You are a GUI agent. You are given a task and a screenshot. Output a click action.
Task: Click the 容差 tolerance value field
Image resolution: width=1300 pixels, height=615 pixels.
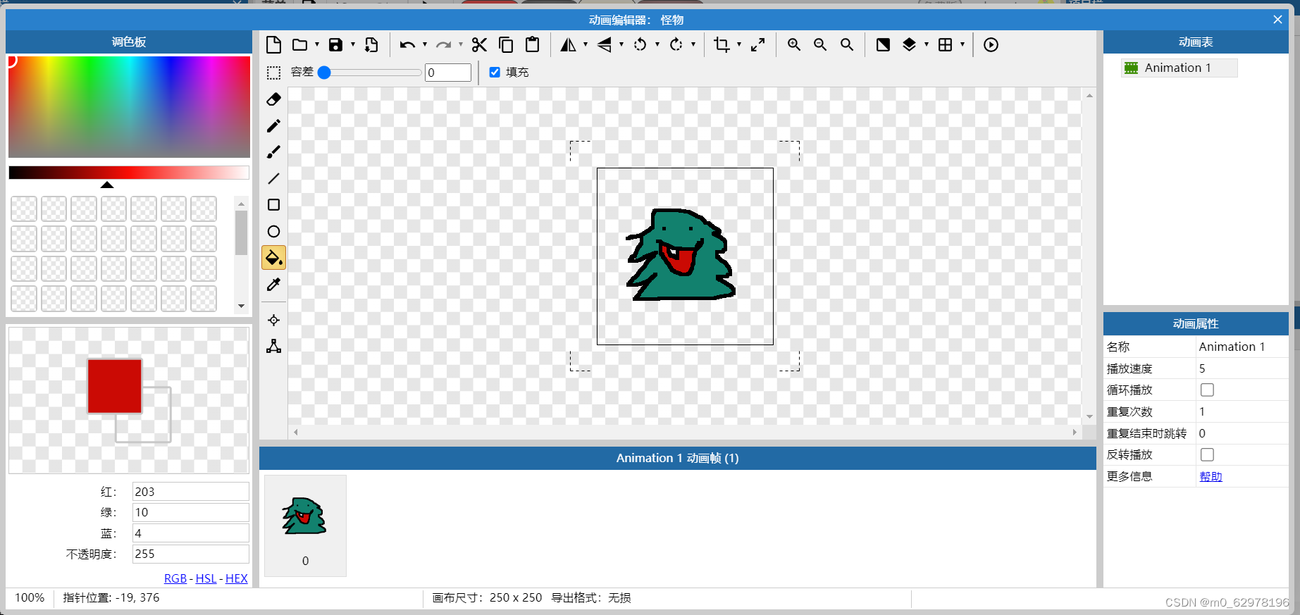(448, 73)
